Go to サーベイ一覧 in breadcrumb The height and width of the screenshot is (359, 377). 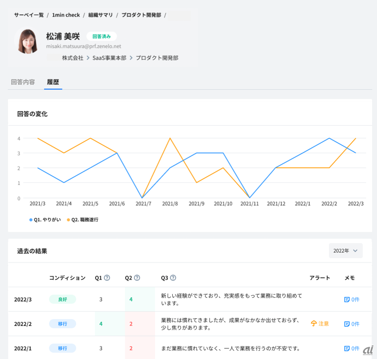(29, 15)
